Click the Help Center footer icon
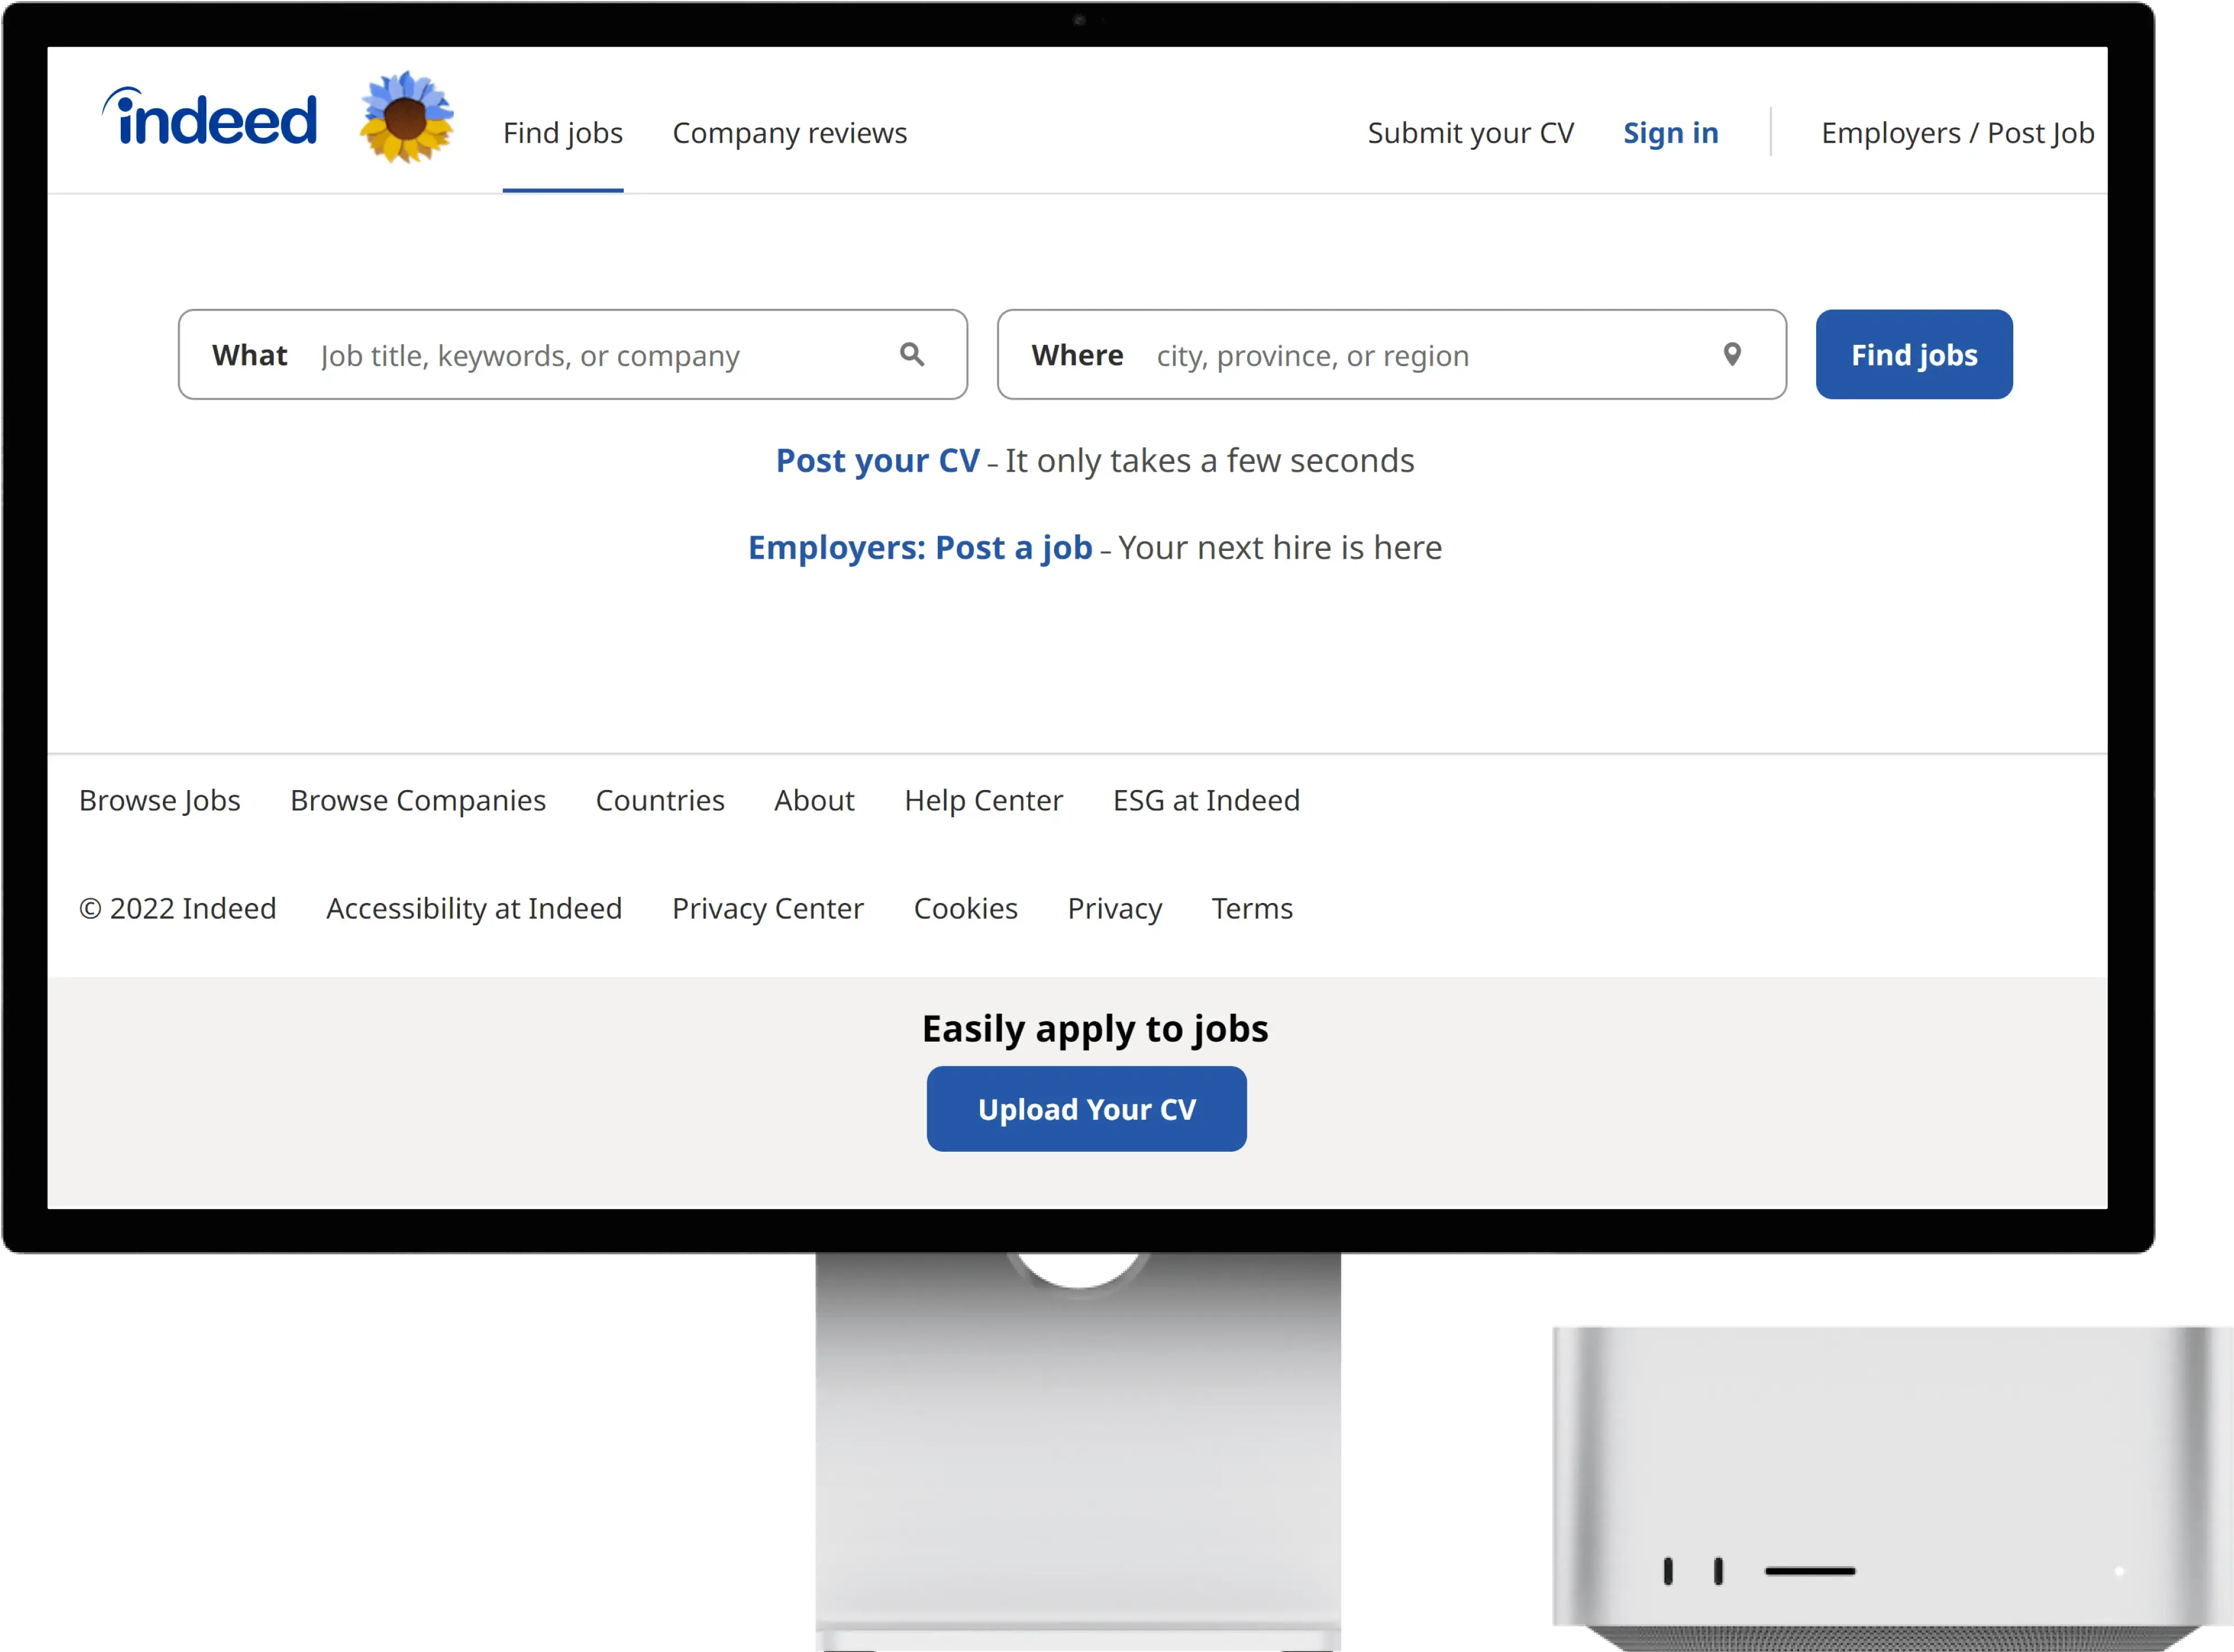This screenshot has height=1652, width=2234. pos(982,800)
